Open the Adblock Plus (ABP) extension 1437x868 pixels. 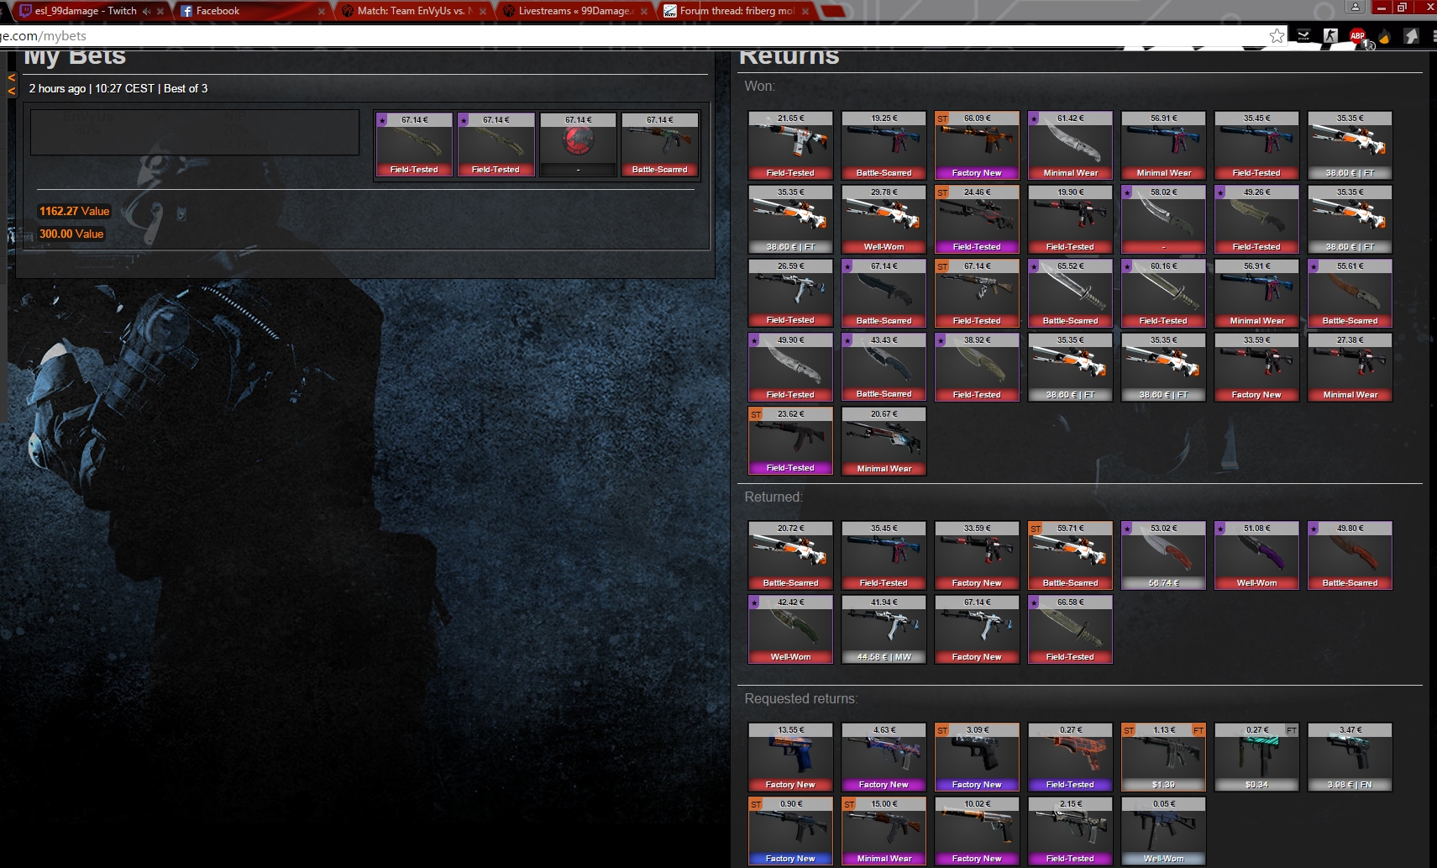pyautogui.click(x=1357, y=35)
